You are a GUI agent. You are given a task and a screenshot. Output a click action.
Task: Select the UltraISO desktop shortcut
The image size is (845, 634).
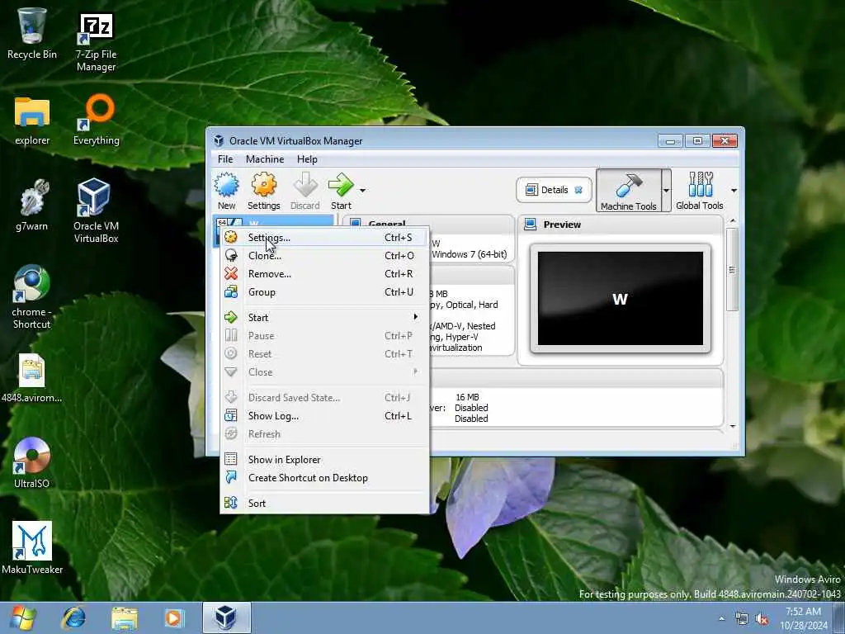(32, 463)
